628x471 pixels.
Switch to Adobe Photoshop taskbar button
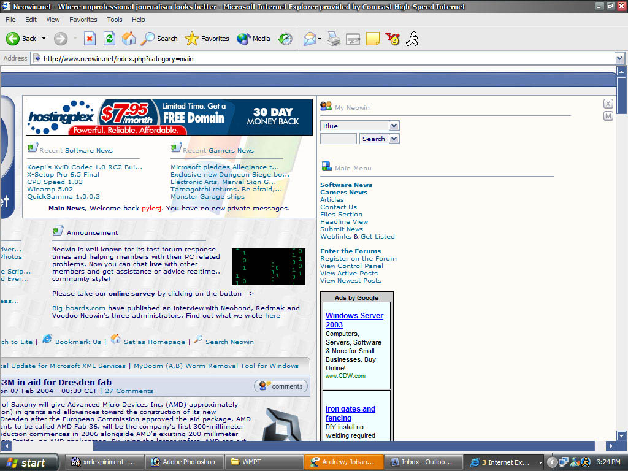(x=184, y=462)
